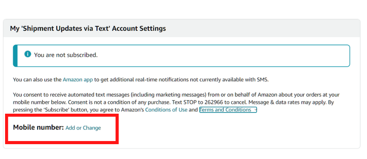
Task: Expand the chevron beside Terms and Conditions
Action: [x=255, y=110]
